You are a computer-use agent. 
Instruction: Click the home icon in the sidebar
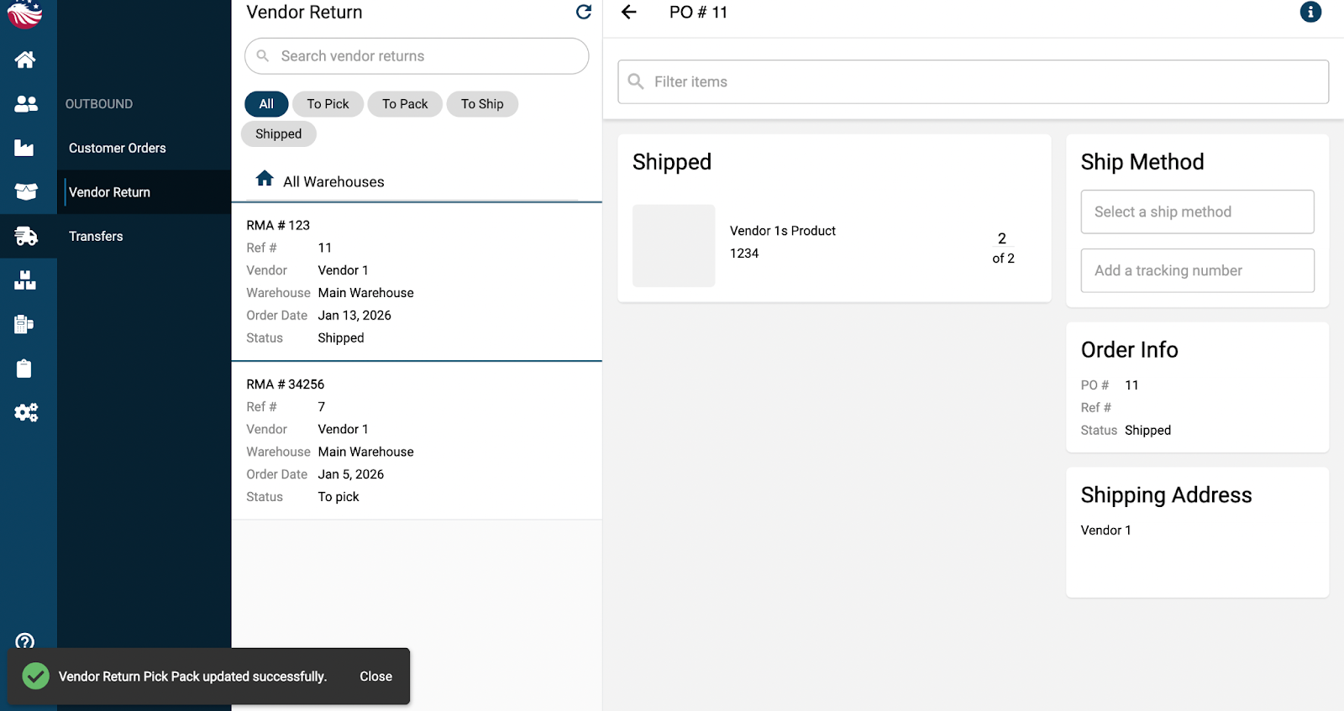[25, 60]
